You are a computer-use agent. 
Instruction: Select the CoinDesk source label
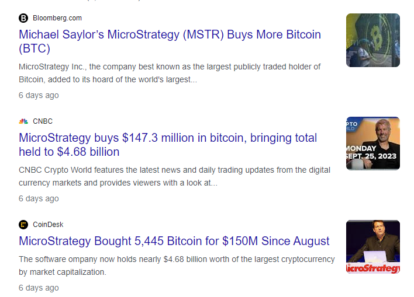48,225
